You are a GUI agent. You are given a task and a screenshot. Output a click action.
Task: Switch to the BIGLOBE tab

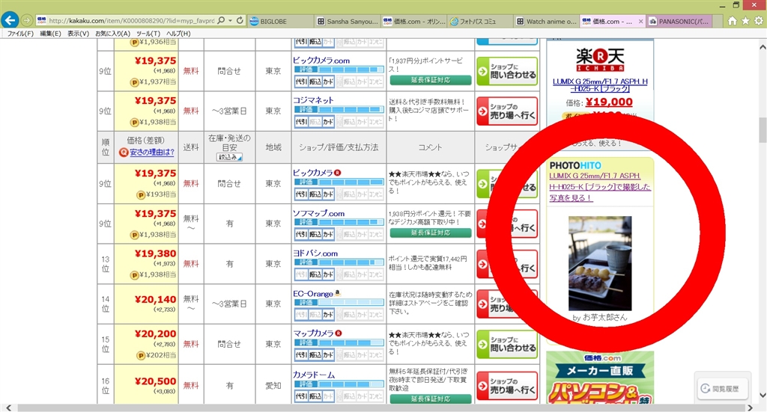(280, 22)
